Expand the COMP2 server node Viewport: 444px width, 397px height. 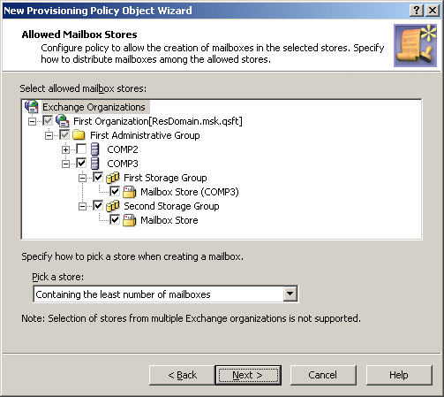(x=65, y=149)
